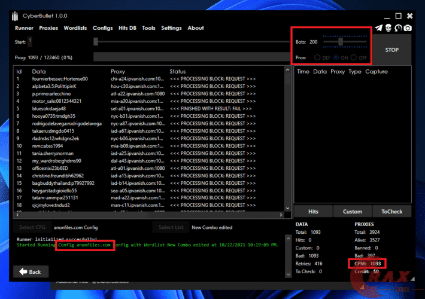Click the CyberBullet logo icon in title bar
This screenshot has height=299, width=425.
tap(15, 16)
